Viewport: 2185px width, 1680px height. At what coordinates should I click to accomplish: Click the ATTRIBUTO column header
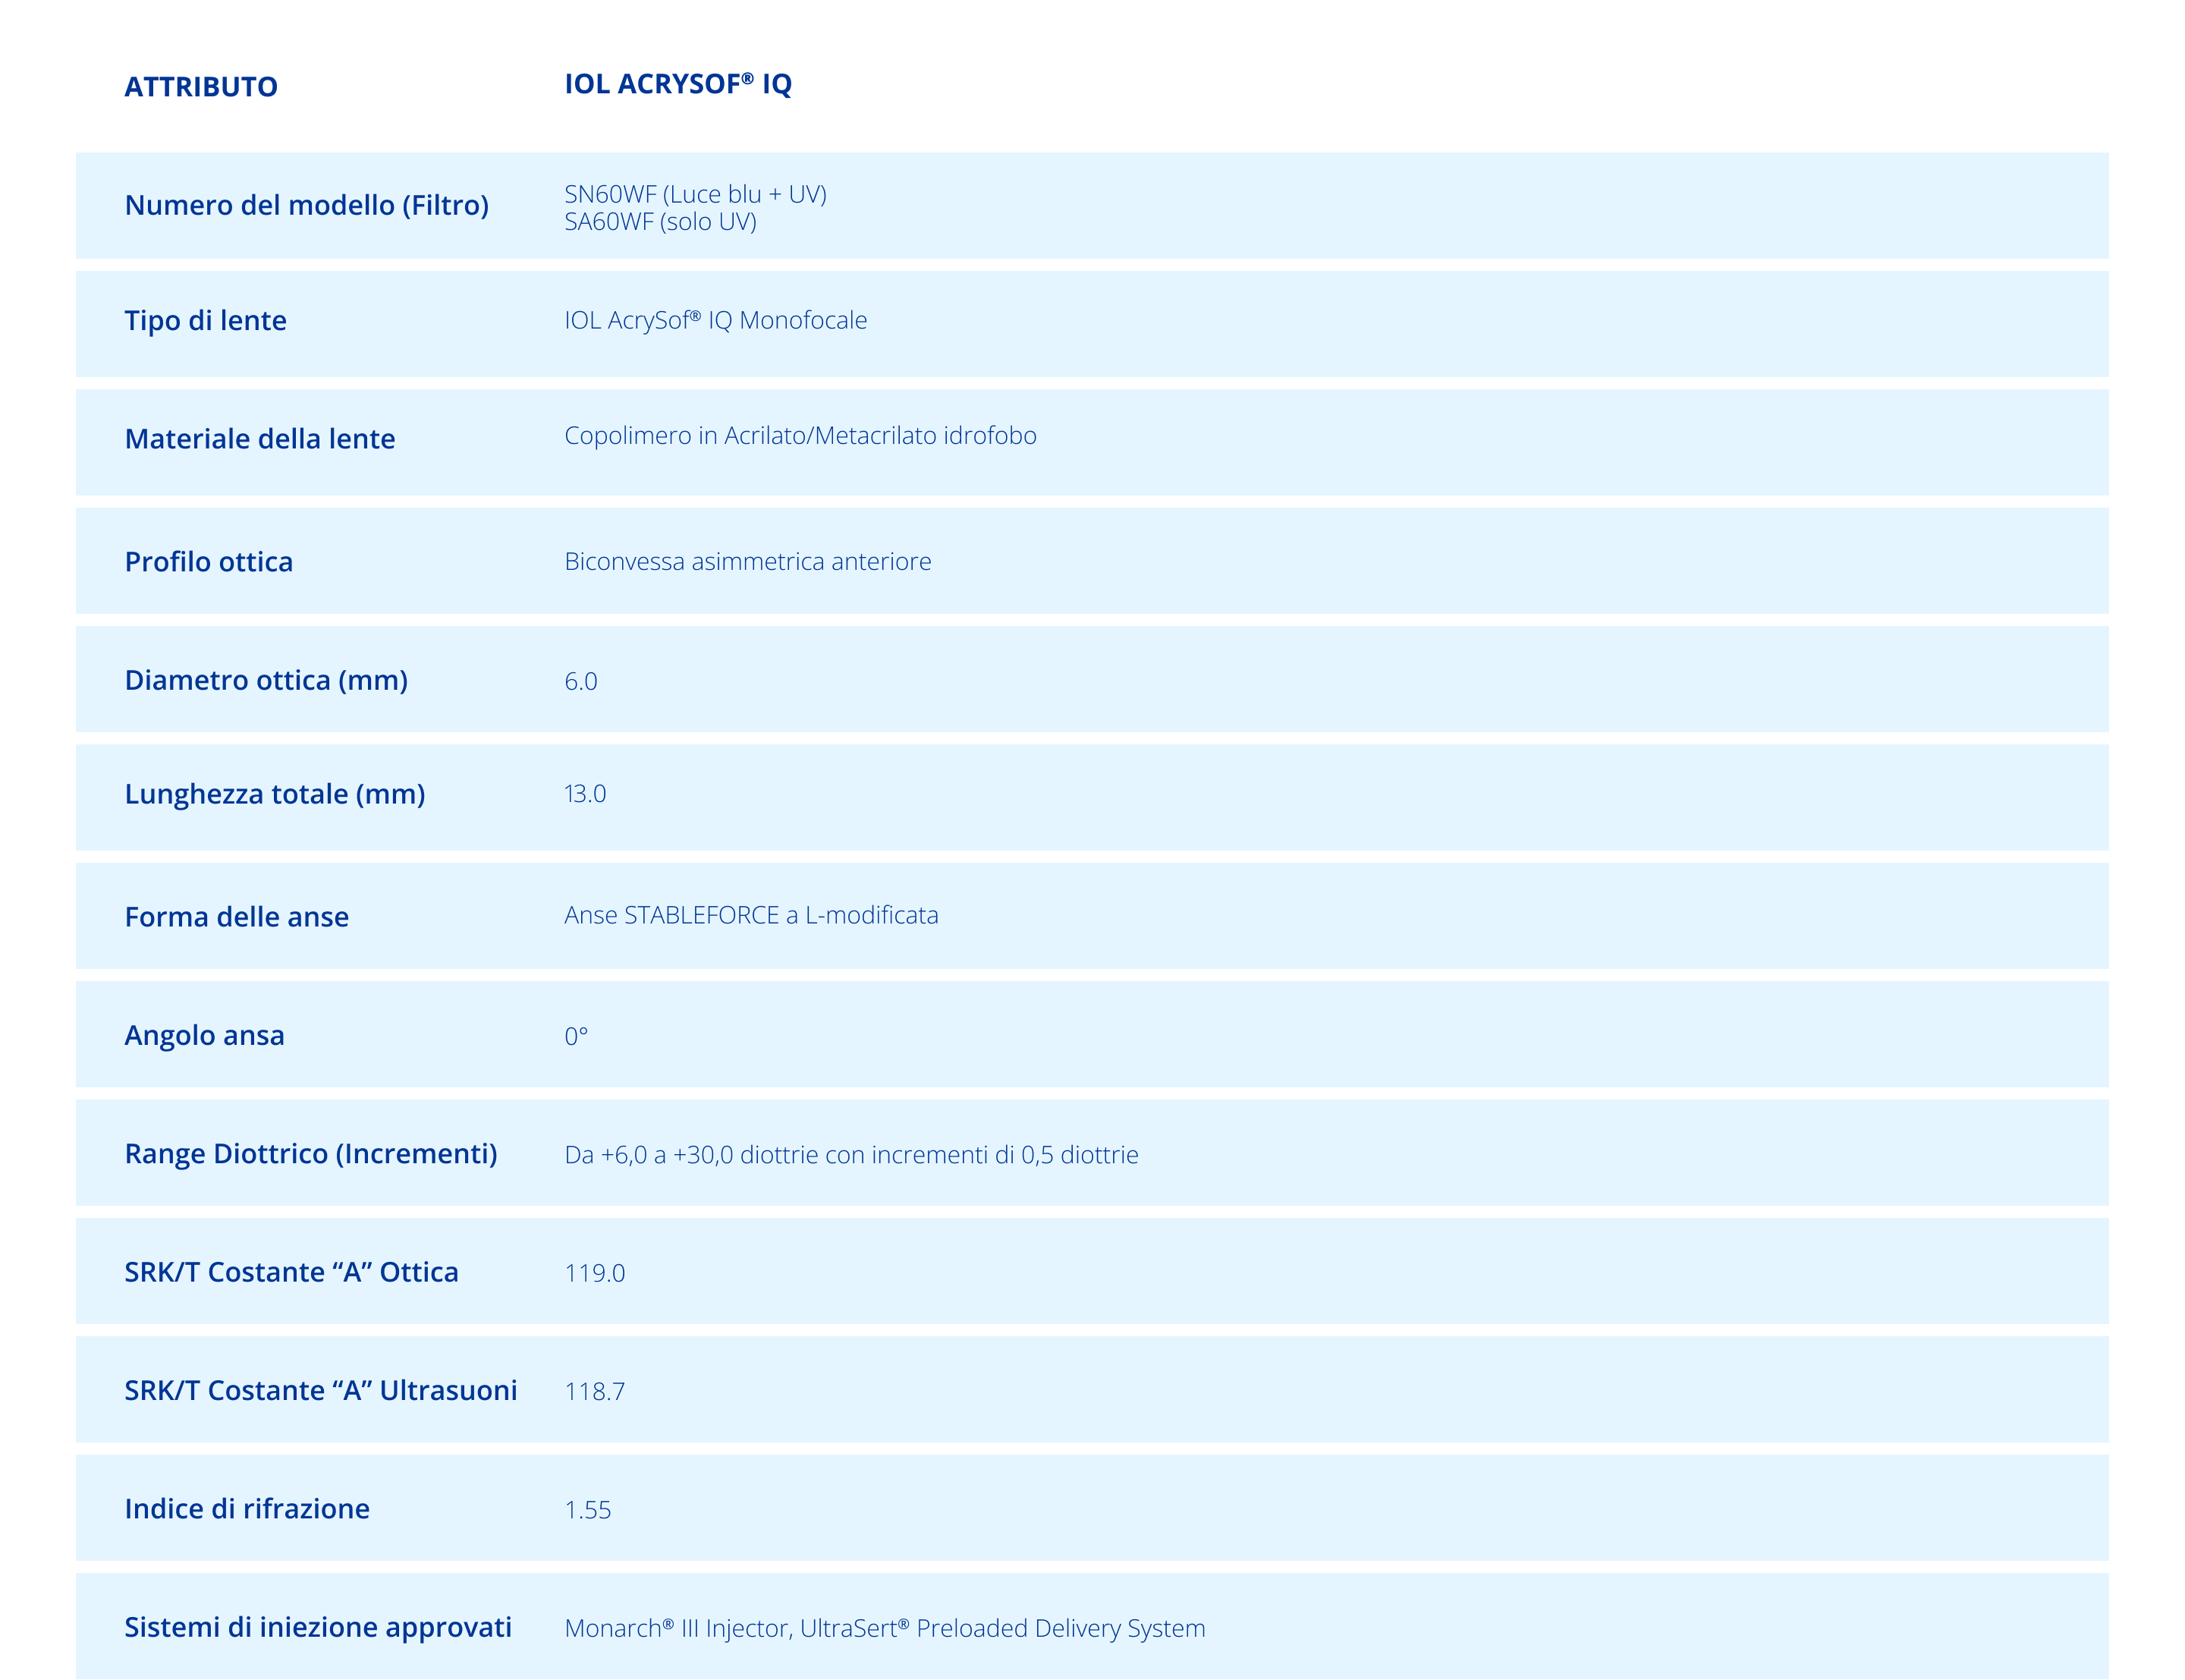click(x=201, y=87)
